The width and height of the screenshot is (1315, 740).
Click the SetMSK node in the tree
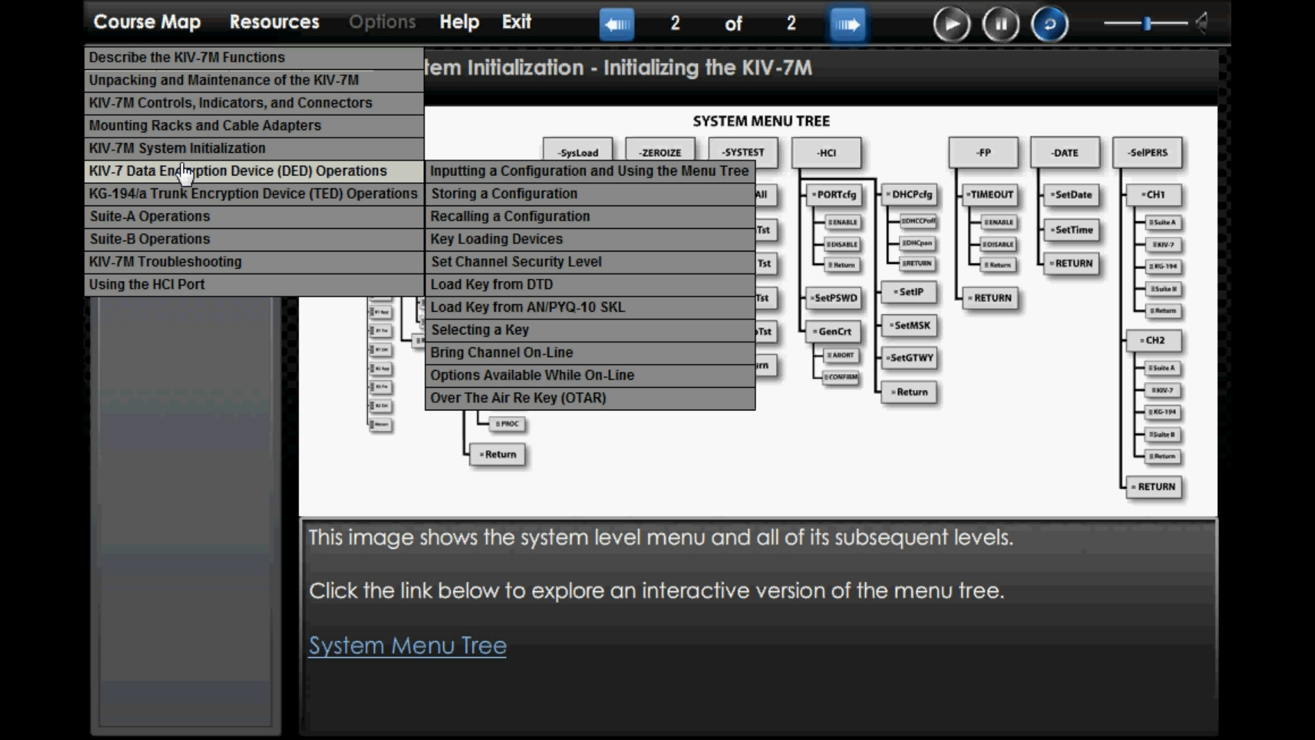(910, 325)
